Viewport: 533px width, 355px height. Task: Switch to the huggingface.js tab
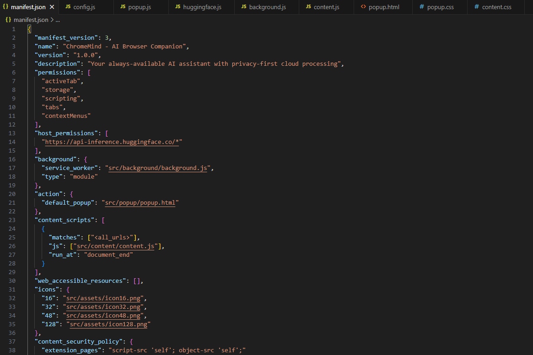(201, 7)
